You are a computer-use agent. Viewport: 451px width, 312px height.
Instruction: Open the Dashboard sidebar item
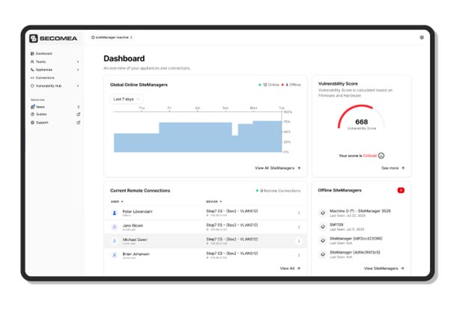click(41, 53)
